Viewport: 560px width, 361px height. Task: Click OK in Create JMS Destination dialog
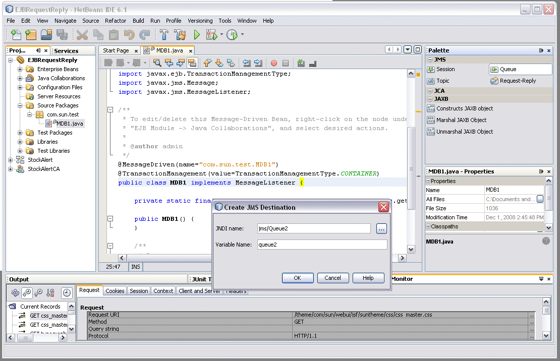point(298,278)
